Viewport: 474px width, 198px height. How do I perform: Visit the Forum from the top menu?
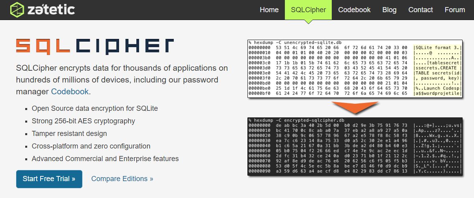tap(455, 10)
